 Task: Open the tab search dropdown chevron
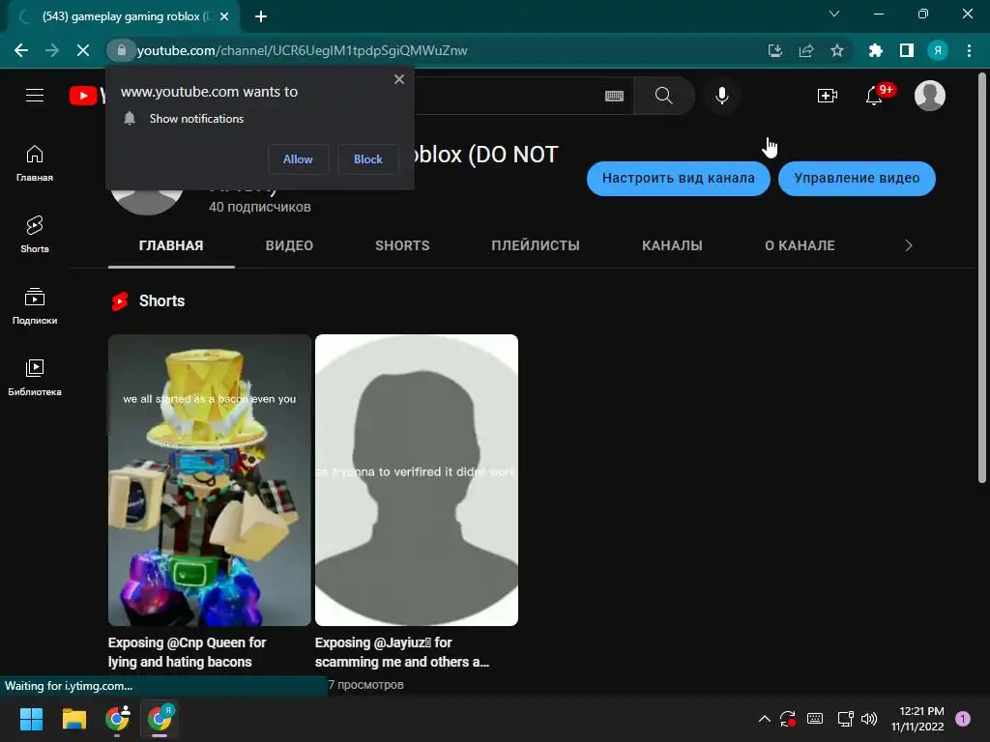(834, 14)
